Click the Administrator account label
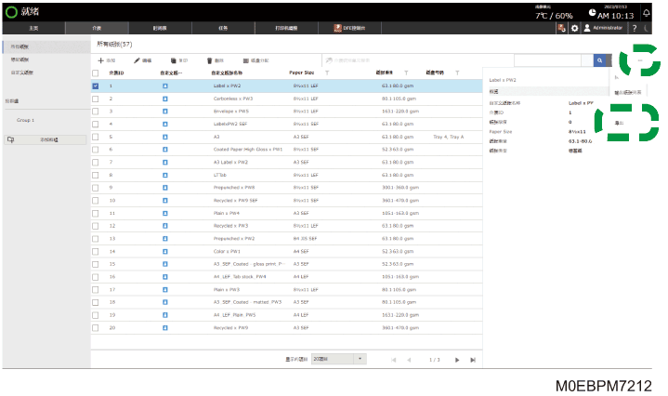The width and height of the screenshot is (668, 396). (x=608, y=28)
